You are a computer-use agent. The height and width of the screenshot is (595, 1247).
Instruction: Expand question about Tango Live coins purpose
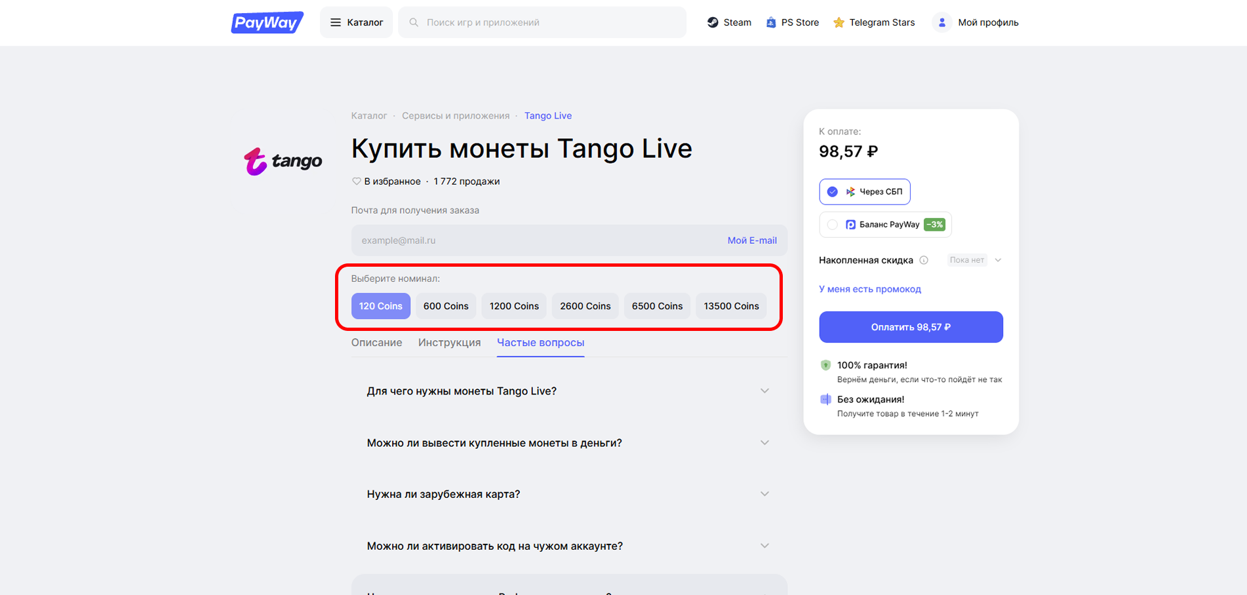[569, 391]
